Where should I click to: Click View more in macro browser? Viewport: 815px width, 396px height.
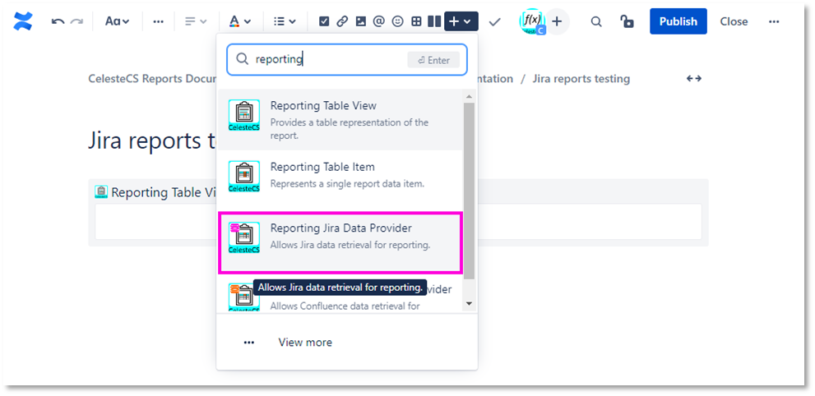point(305,342)
